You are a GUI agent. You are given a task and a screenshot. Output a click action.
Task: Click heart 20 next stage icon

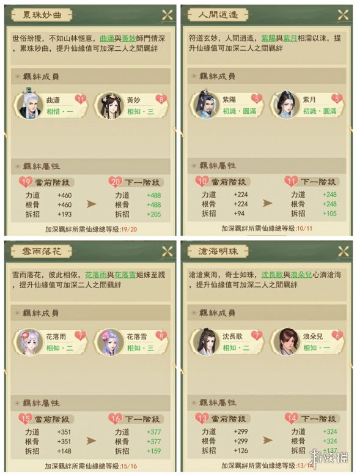click(116, 182)
